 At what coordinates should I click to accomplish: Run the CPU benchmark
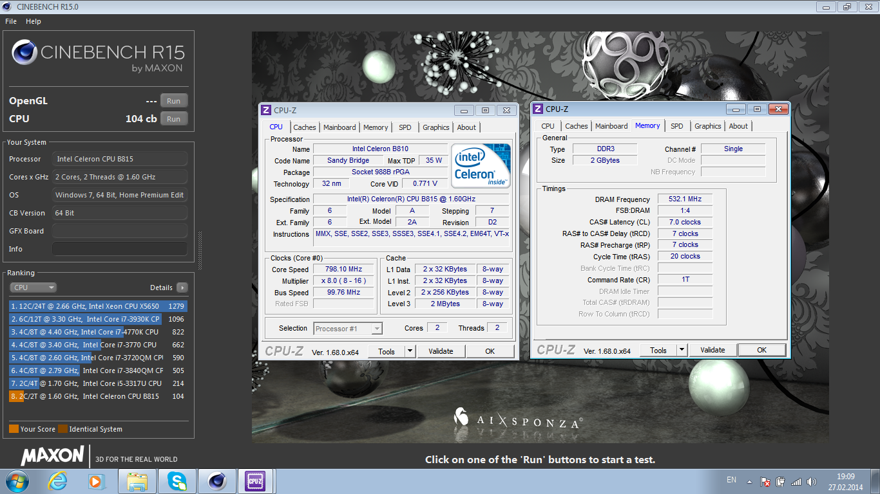pos(174,119)
